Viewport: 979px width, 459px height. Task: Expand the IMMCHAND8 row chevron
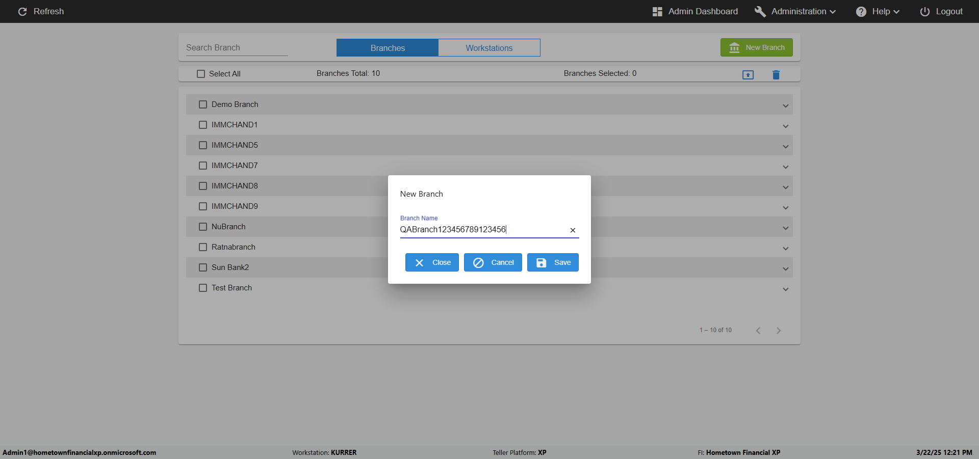click(786, 187)
